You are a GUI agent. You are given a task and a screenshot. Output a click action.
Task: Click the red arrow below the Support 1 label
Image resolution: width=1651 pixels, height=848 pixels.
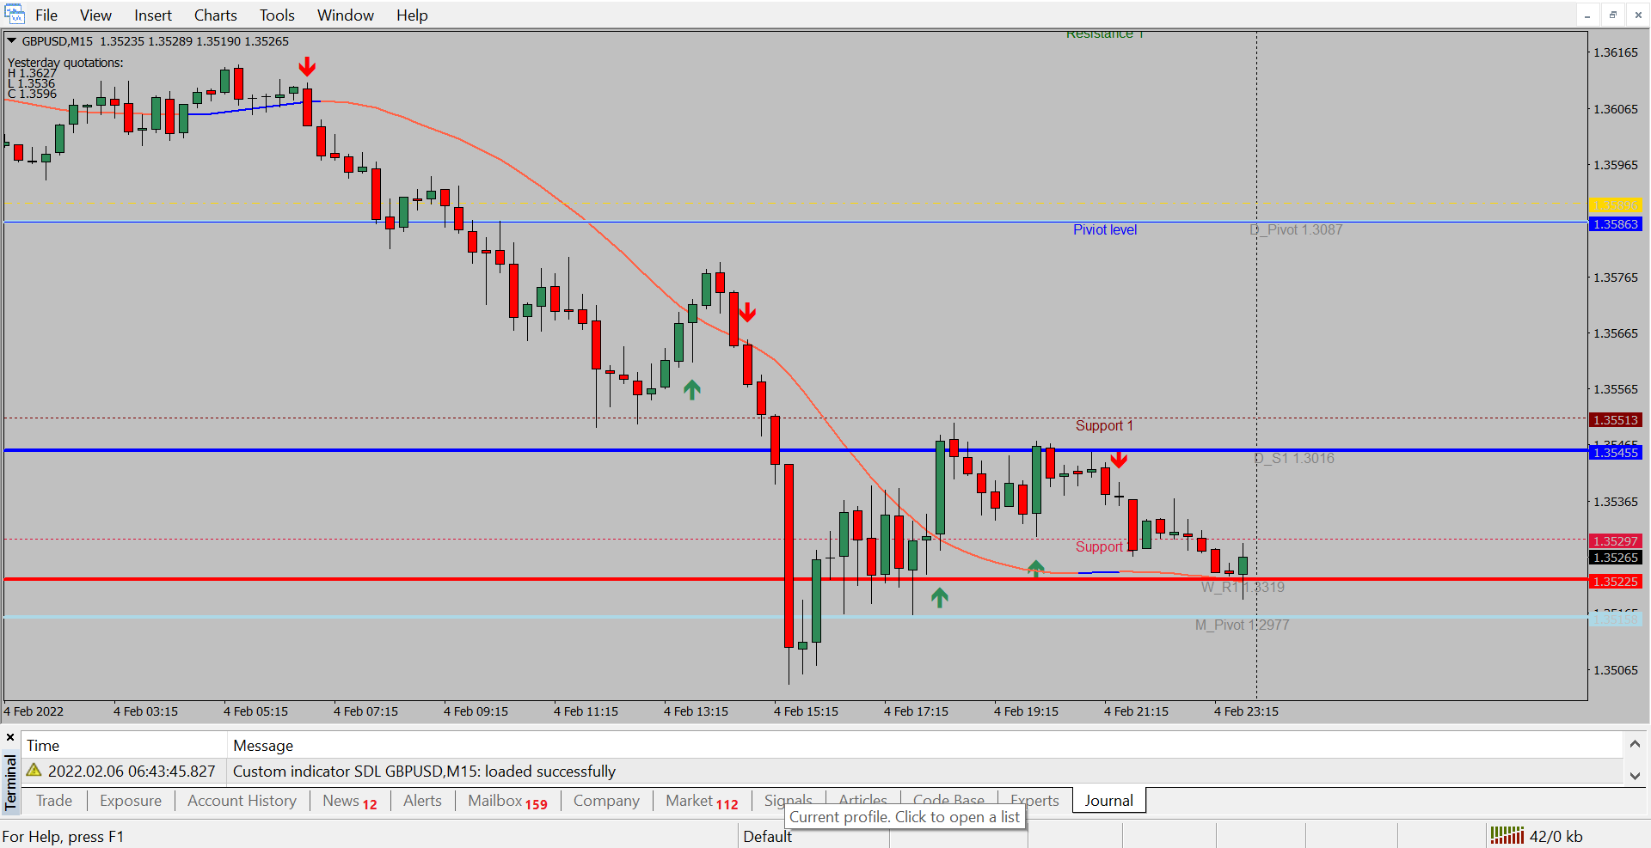1119,461
